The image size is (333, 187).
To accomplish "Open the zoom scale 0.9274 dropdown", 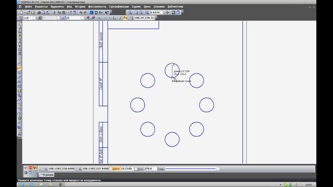I will 161,12.
